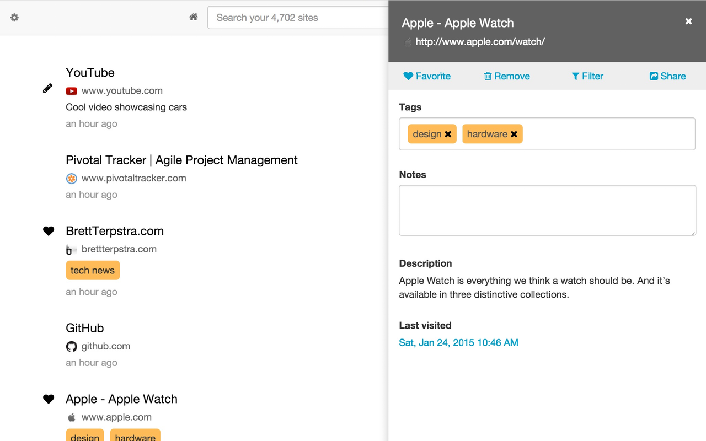This screenshot has width=706, height=441.
Task: Click the Apple logo favicon in list
Action: [x=71, y=417]
